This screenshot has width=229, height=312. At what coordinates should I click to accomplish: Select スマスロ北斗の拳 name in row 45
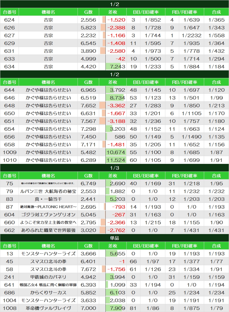click(48, 261)
